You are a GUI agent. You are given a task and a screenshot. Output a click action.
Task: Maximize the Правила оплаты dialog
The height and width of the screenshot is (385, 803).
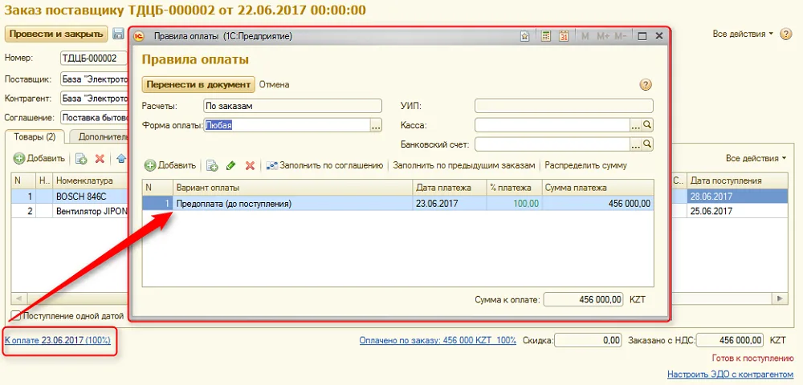[x=642, y=36]
